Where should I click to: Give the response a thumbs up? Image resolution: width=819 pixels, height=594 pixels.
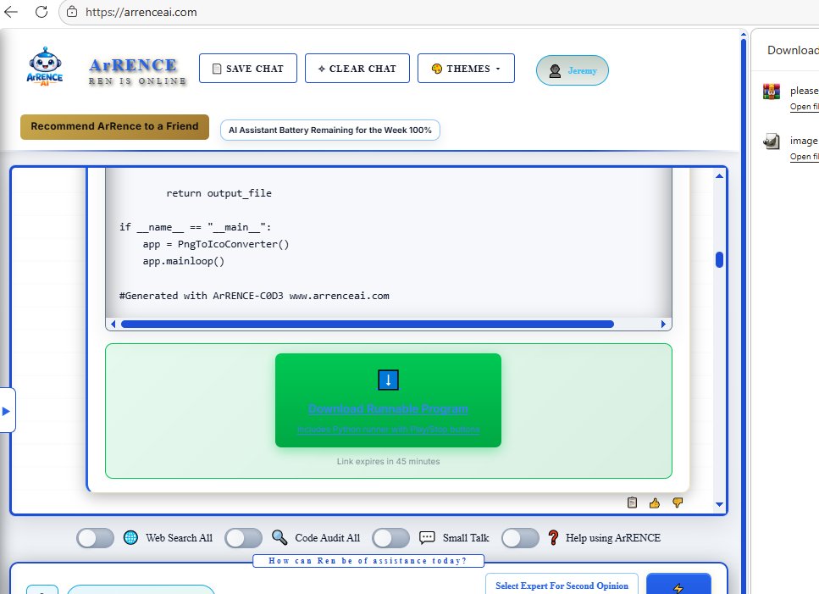point(655,503)
